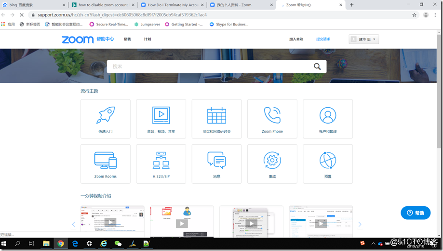Open the 消息 chat card
Viewport: 443px width, 251px height.
tap(217, 164)
